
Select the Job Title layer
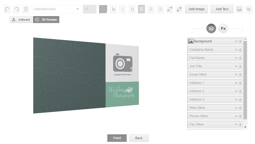coord(215,66)
